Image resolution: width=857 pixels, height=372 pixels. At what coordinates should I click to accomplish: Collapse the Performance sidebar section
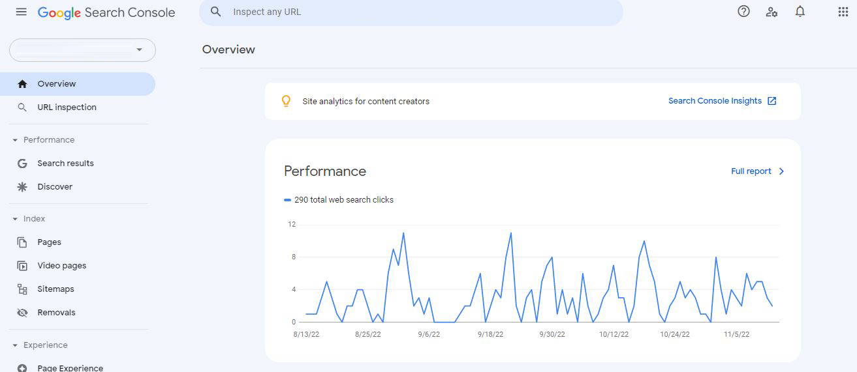[x=15, y=140]
